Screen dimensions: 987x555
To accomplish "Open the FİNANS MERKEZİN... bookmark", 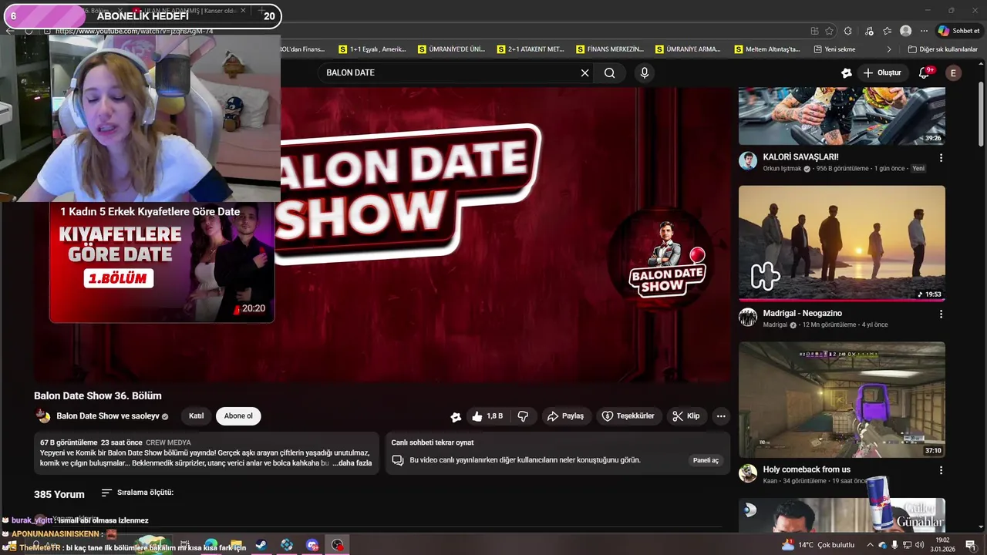I will click(x=610, y=49).
